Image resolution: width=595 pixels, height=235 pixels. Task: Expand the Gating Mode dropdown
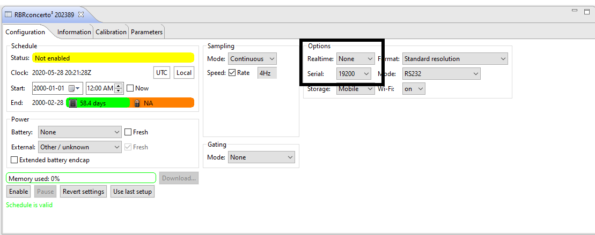pos(261,157)
